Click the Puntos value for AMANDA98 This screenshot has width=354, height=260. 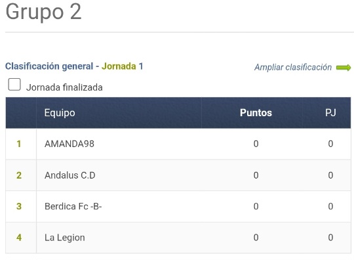coord(256,144)
